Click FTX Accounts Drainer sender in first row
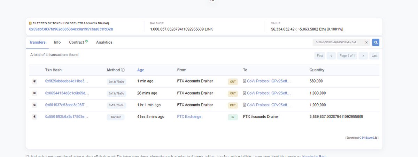The height and width of the screenshot is (157, 418). pyautogui.click(x=195, y=81)
